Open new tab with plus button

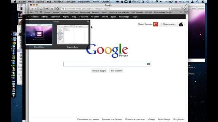click(186, 13)
